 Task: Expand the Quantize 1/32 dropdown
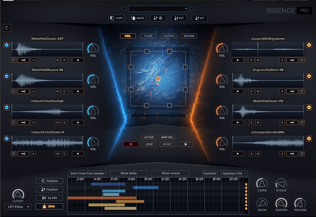(x=234, y=173)
